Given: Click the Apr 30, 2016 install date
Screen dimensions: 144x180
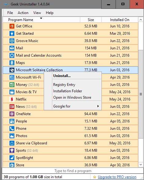Looking at the screenshot, I should pyautogui.click(x=120, y=165).
